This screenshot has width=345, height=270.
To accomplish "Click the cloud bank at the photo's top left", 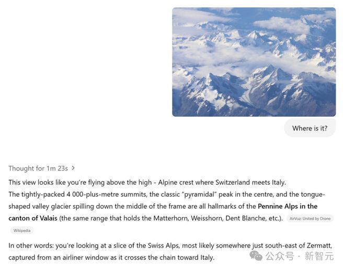I will 196,18.
